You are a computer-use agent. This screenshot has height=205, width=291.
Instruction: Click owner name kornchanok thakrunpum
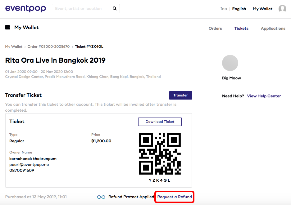click(33, 159)
